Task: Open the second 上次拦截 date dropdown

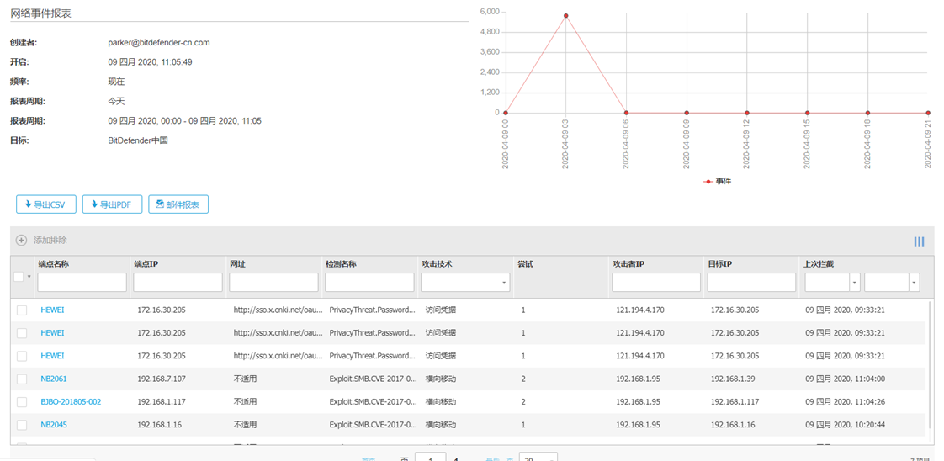Action: click(x=892, y=283)
